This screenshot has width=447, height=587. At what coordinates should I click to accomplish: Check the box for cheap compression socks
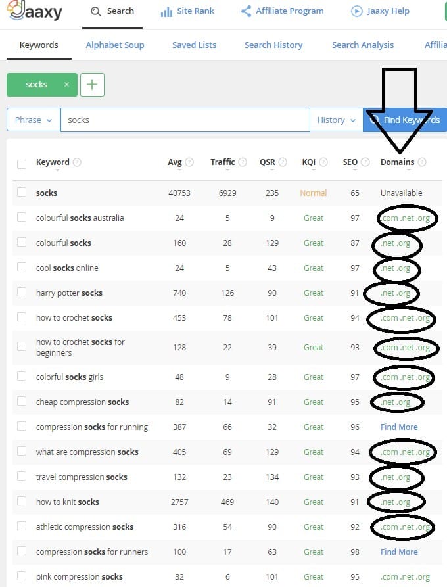[x=22, y=401]
